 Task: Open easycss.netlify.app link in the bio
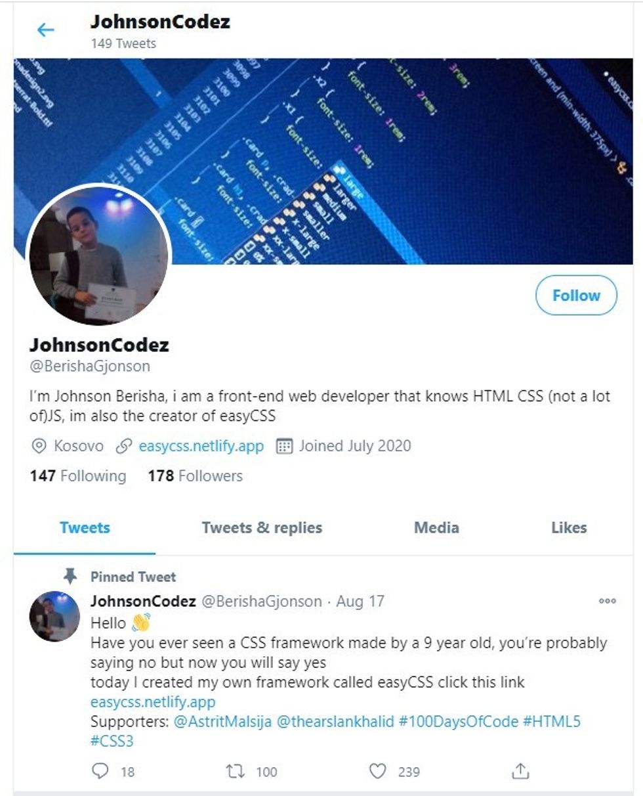tap(201, 447)
